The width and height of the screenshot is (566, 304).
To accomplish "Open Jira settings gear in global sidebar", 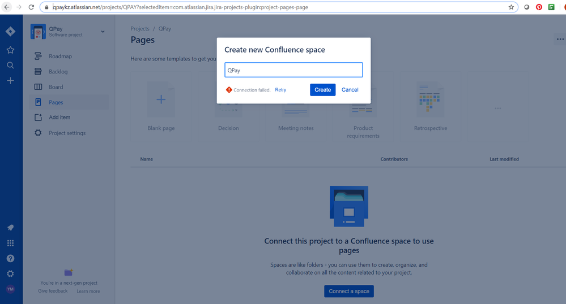I will click(x=10, y=273).
